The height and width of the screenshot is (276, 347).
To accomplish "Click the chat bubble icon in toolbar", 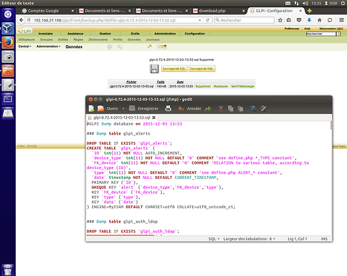I will (330, 20).
